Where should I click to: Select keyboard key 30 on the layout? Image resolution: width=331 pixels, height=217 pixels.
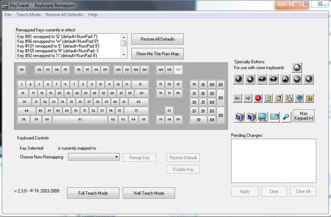(24, 102)
